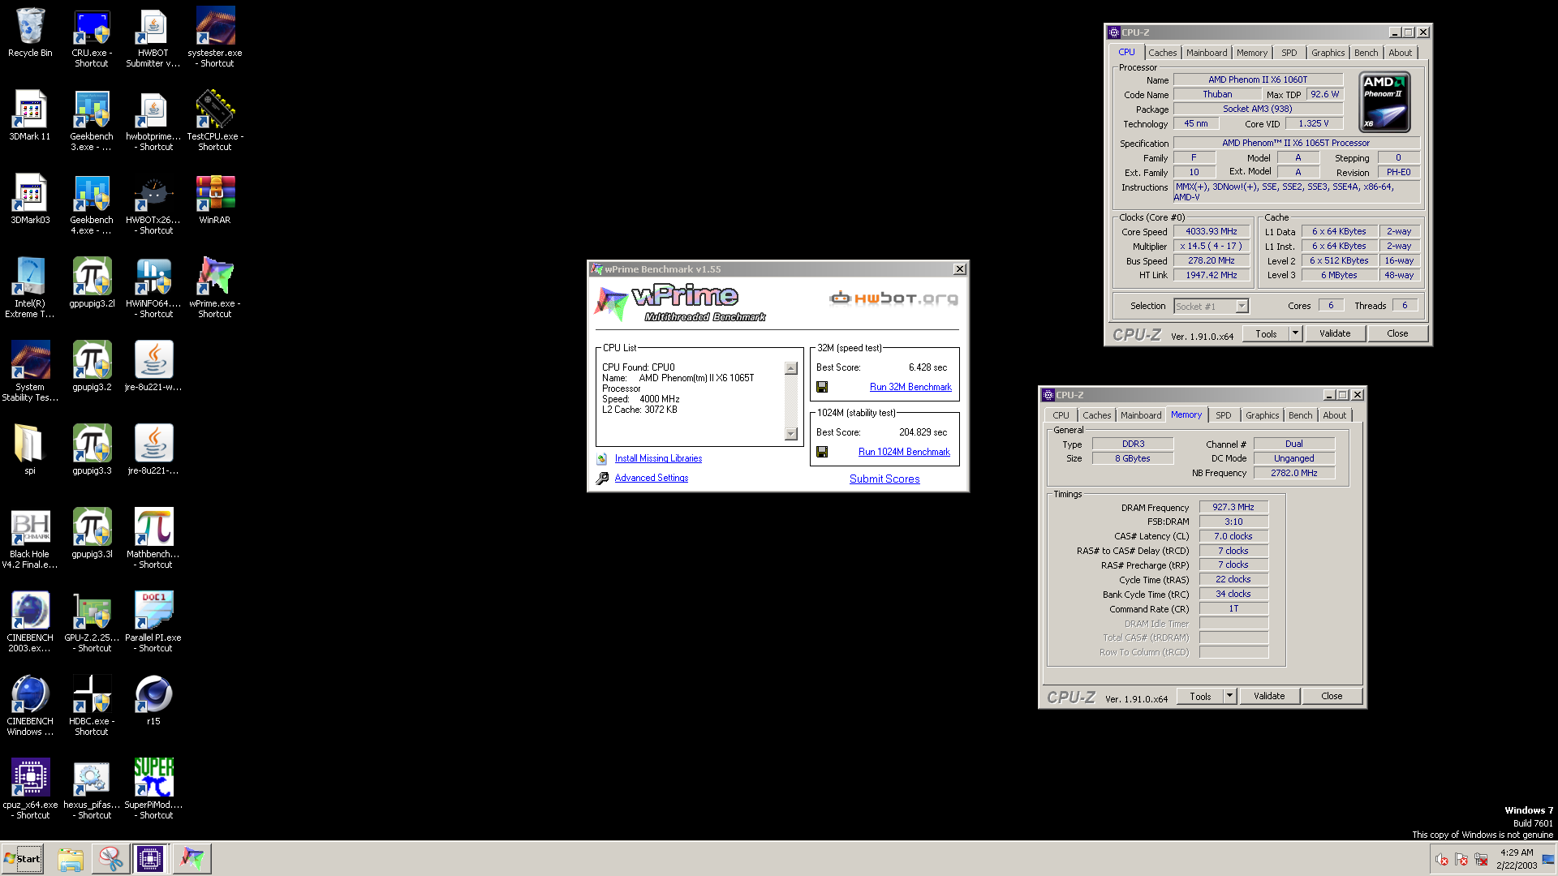Click save icon under 1024M Best Score
The height and width of the screenshot is (876, 1558).
[822, 452]
